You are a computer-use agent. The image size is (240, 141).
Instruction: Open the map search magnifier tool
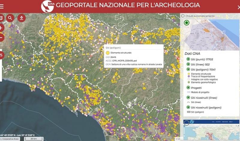pyautogui.click(x=10, y=18)
